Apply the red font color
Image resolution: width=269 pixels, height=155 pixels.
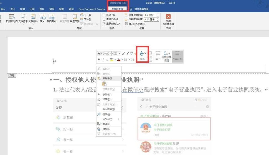point(119,59)
